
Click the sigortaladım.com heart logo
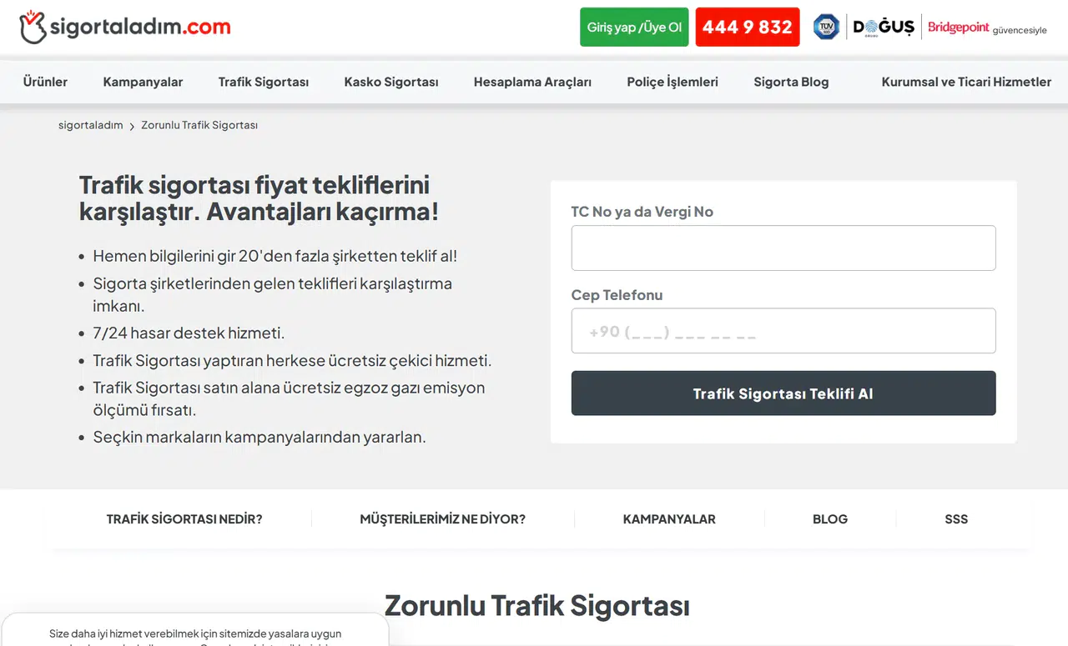[x=33, y=26]
